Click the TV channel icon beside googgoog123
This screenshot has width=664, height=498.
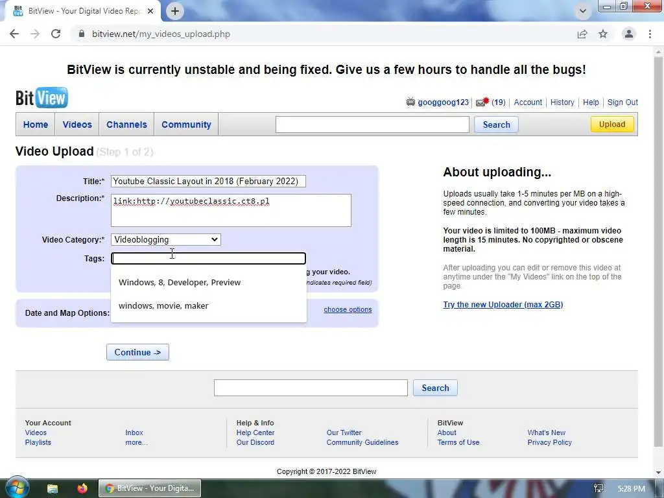[410, 102]
